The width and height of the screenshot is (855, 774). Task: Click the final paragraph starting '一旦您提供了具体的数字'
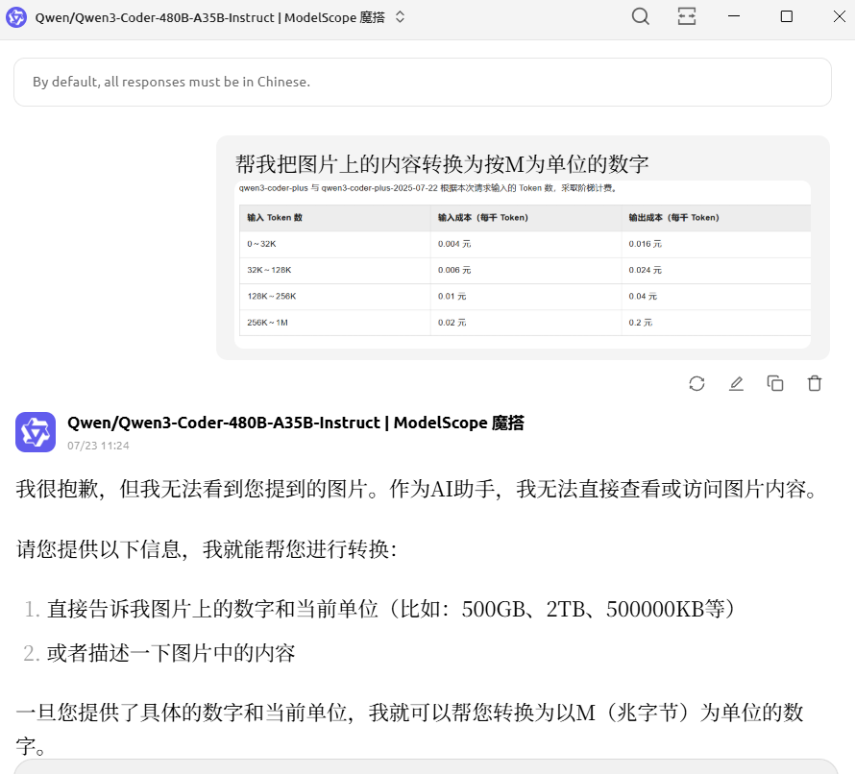tap(410, 729)
